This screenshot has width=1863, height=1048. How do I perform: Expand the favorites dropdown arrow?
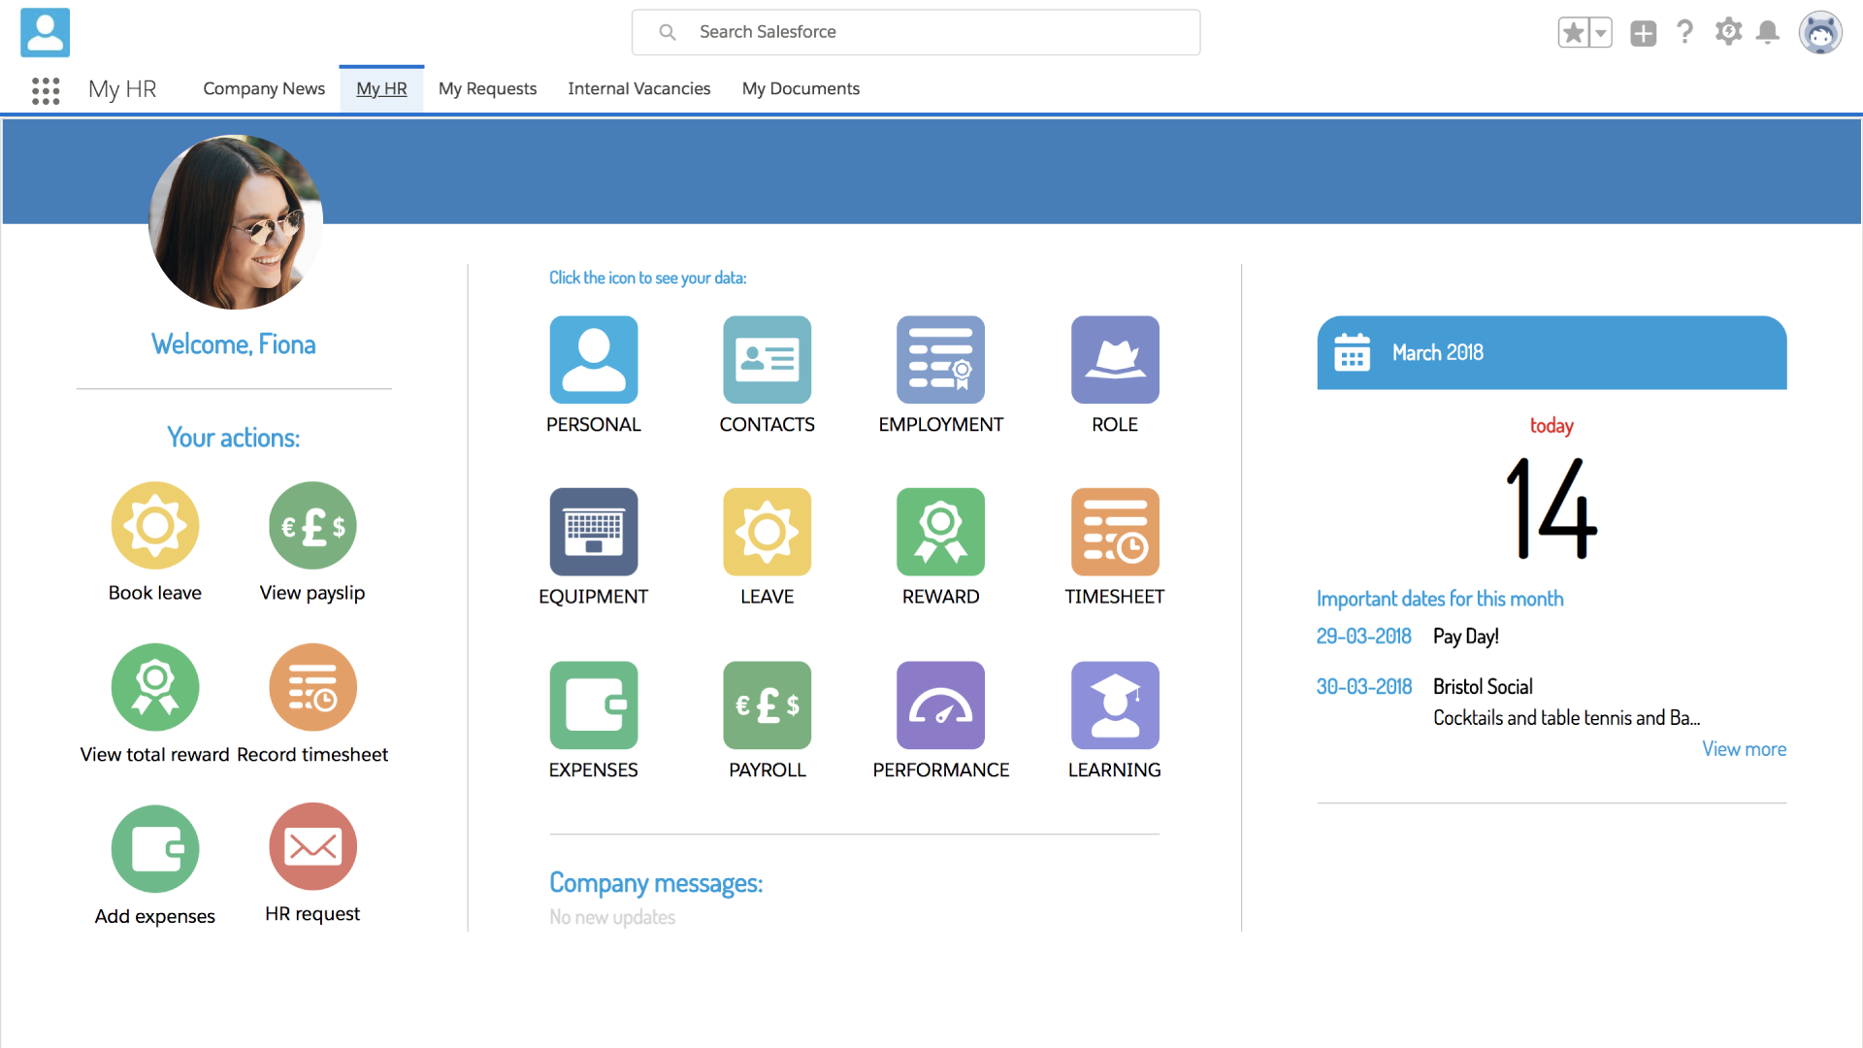tap(1601, 32)
